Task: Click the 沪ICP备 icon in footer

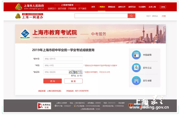Action: [56, 106]
